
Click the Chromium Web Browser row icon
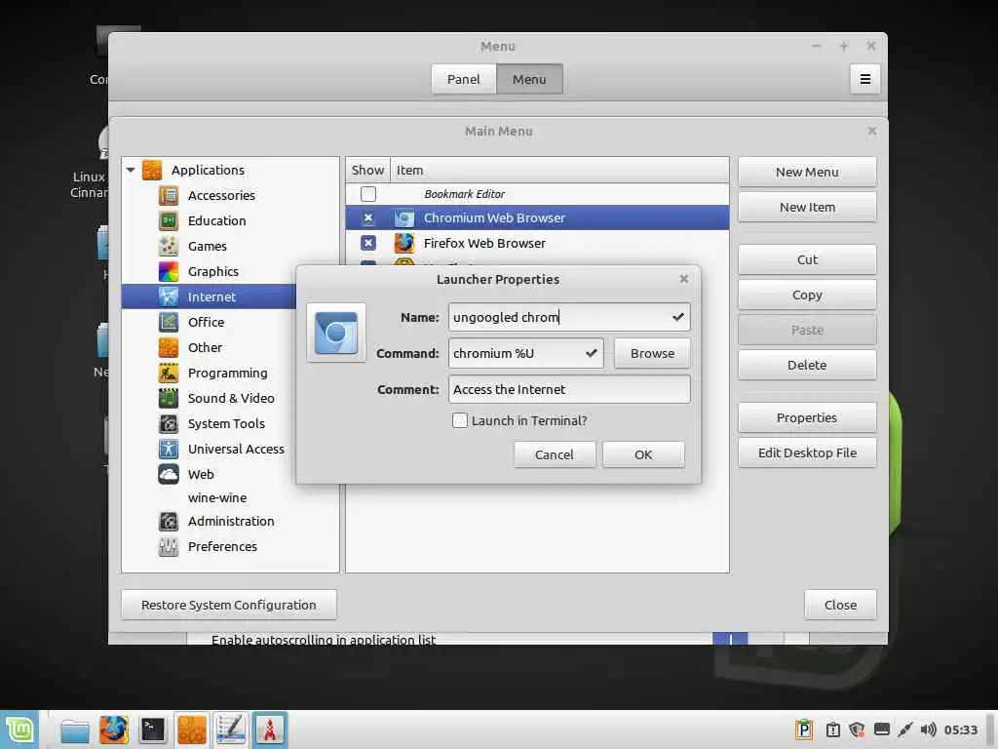tap(404, 218)
